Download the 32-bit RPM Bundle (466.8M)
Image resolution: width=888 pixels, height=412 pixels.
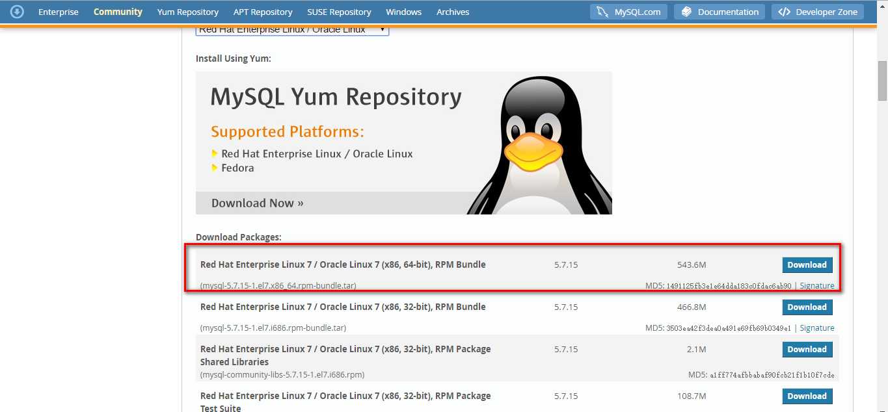[x=807, y=307]
